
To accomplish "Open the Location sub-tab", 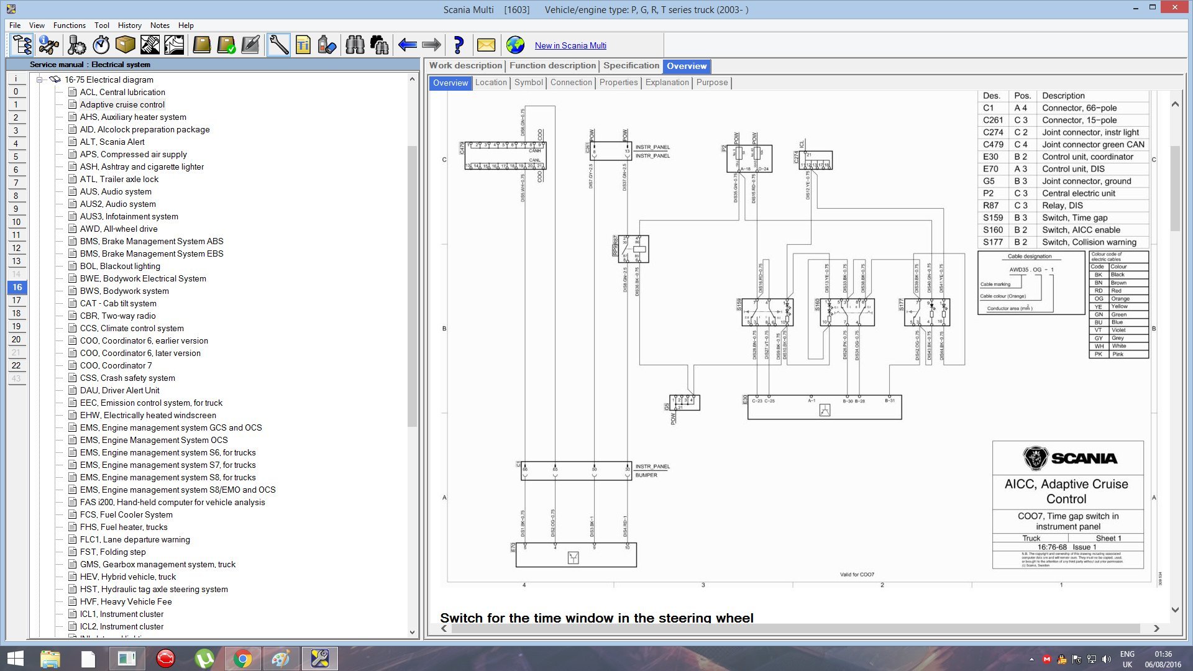I will click(491, 83).
